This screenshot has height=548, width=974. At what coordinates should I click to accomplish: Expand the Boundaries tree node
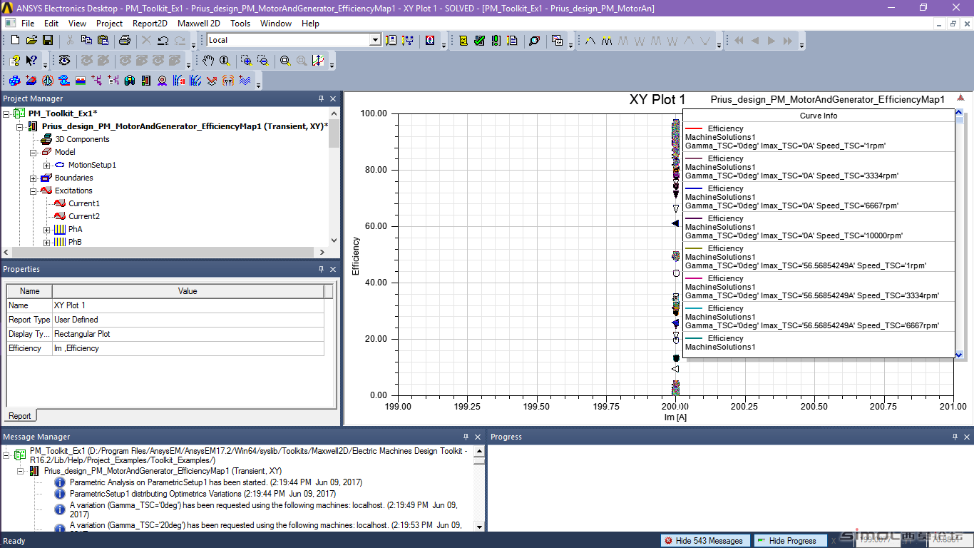33,178
